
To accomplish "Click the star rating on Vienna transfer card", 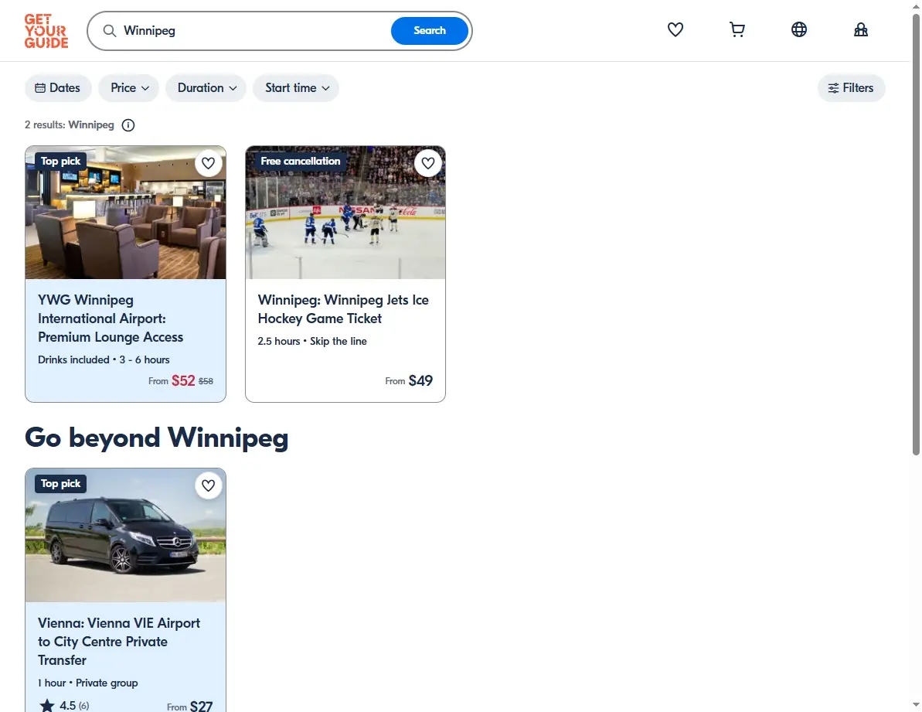I will click(x=64, y=705).
